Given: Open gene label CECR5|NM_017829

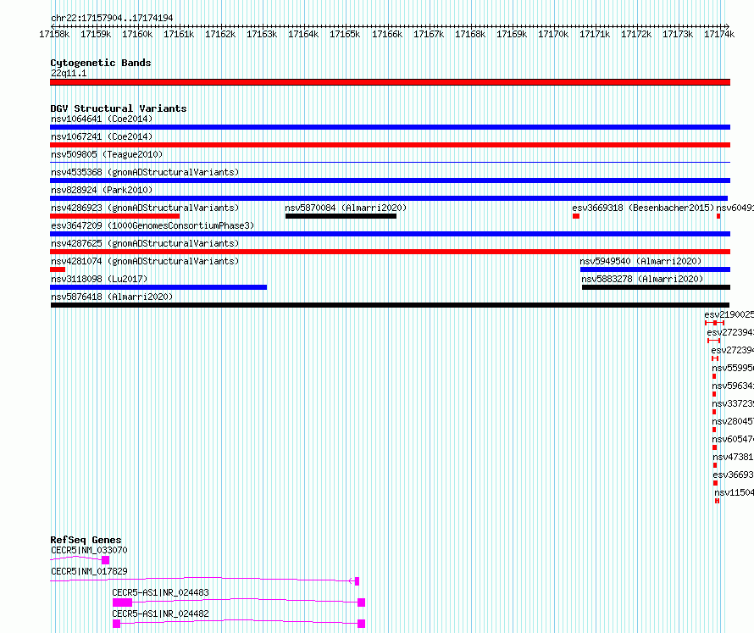Looking at the screenshot, I should tap(89, 571).
